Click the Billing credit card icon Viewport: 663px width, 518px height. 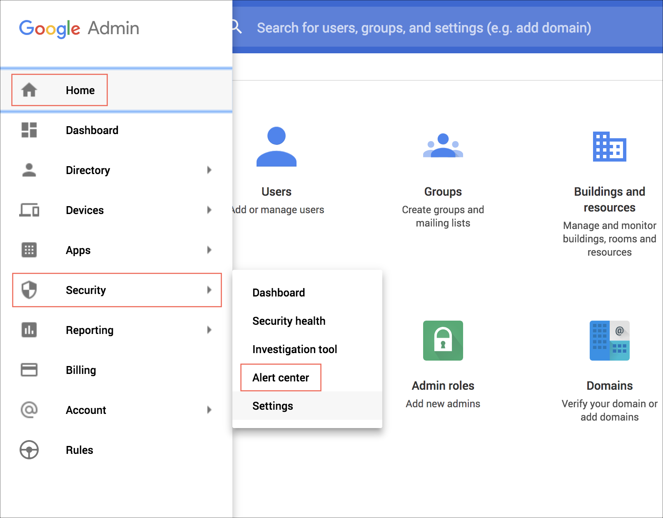pyautogui.click(x=29, y=370)
